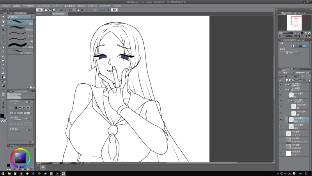The width and height of the screenshot is (312, 176).
Task: Click the Zoom out icon in Navigator
Action: click(296, 33)
